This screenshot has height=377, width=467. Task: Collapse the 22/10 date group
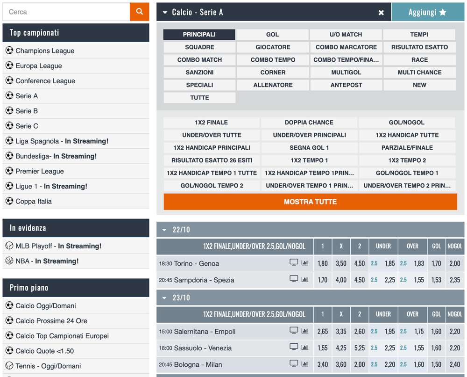click(x=164, y=230)
